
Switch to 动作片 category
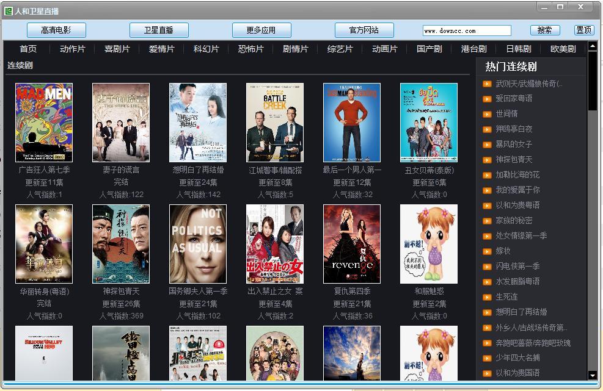pos(72,49)
